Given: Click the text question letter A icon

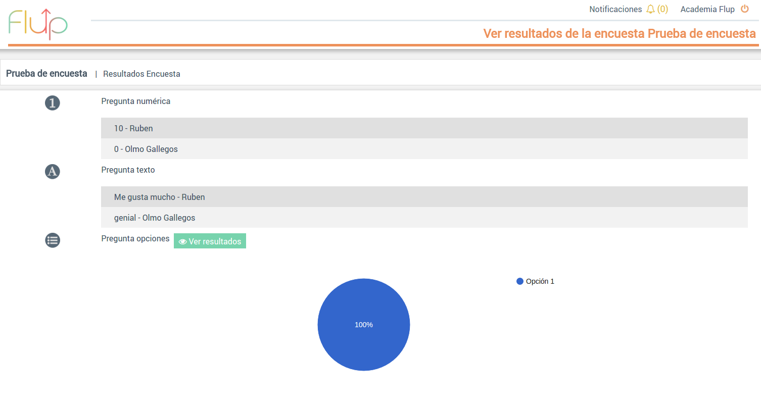Looking at the screenshot, I should [x=53, y=172].
